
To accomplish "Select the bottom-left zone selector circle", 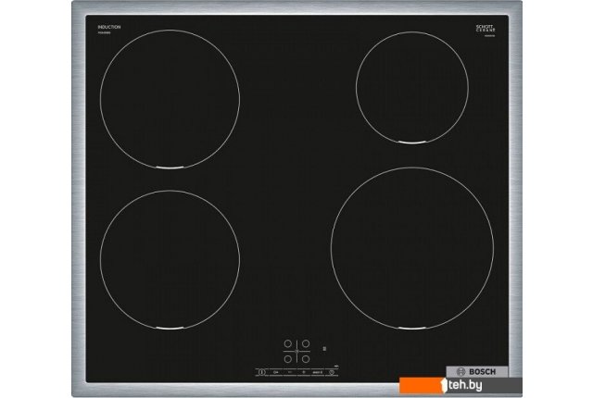I will pyautogui.click(x=288, y=358).
